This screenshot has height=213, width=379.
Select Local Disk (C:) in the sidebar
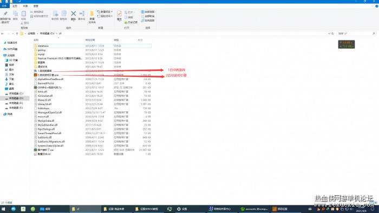pyautogui.click(x=16, y=94)
